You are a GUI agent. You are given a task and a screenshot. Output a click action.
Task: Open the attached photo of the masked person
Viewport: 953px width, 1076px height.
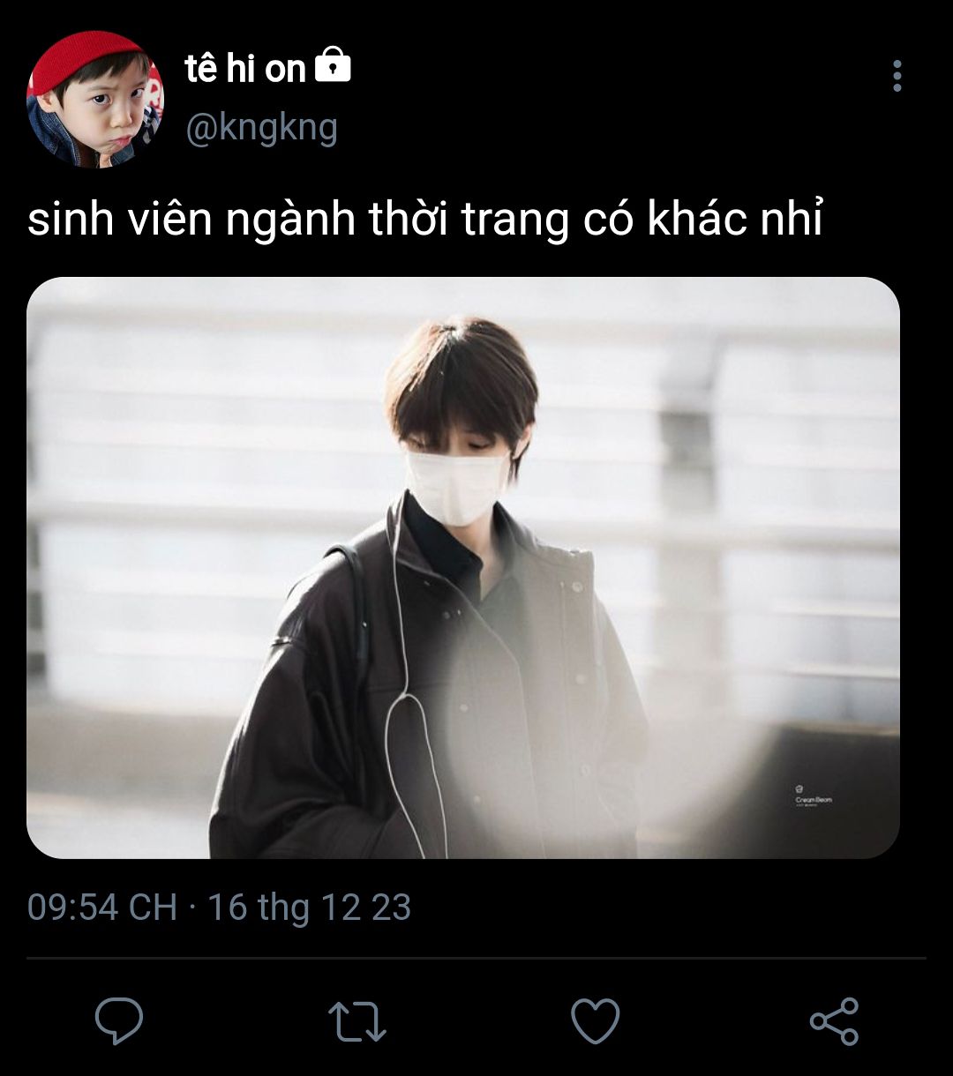(463, 568)
